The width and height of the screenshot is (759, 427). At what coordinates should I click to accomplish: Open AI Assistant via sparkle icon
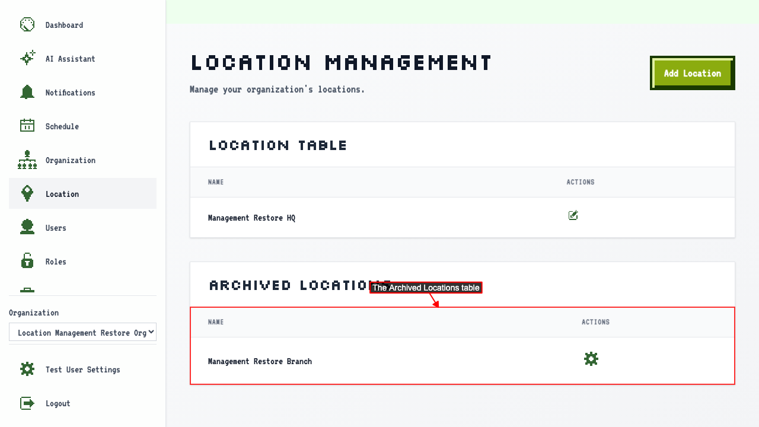tap(27, 58)
